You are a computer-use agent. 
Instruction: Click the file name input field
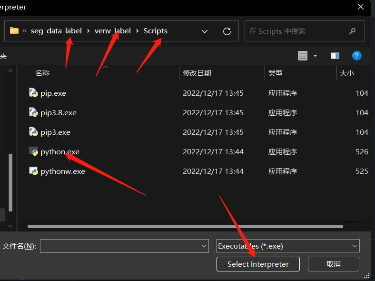pyautogui.click(x=121, y=246)
